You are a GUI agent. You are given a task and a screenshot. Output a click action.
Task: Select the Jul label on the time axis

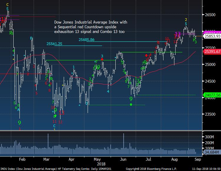(x=148, y=159)
